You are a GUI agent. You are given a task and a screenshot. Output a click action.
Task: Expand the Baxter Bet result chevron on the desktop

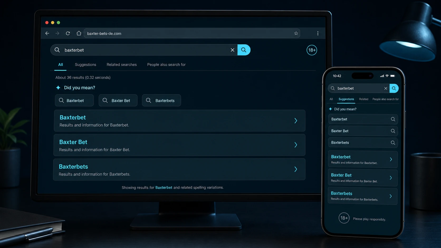(296, 145)
